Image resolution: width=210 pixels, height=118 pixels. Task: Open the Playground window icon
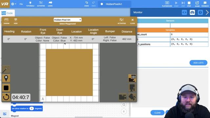pyautogui.click(x=167, y=4)
